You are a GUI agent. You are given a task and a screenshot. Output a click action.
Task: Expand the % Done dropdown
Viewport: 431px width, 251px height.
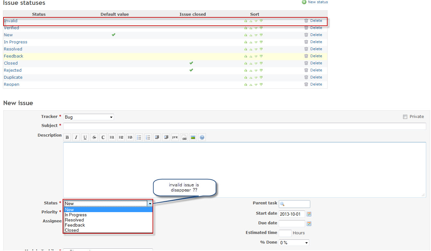click(293, 243)
